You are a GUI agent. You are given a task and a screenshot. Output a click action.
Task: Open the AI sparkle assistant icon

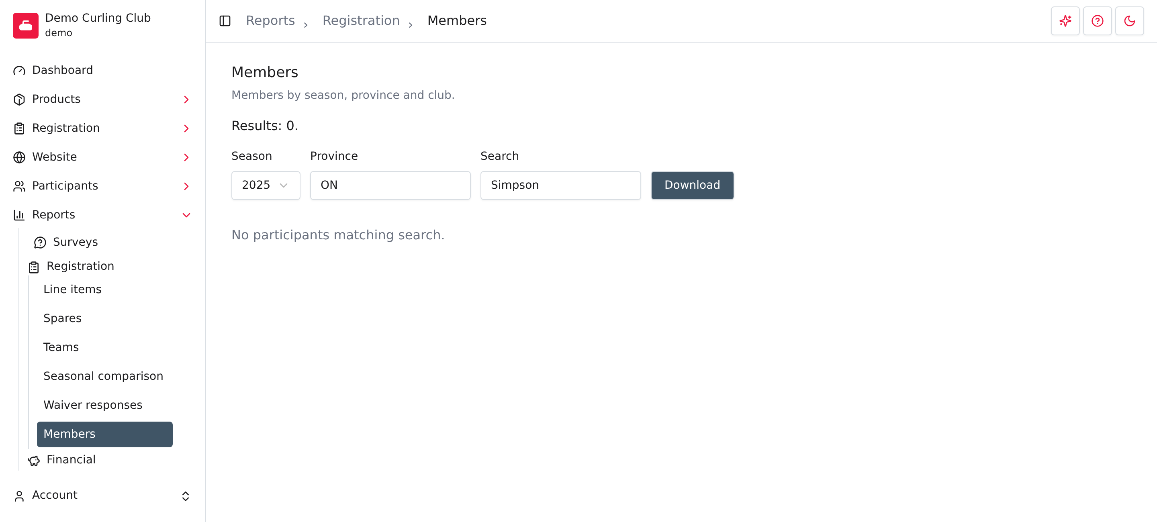(1065, 21)
